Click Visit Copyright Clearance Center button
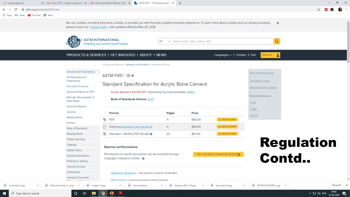This screenshot has height=197, width=350. [218, 154]
